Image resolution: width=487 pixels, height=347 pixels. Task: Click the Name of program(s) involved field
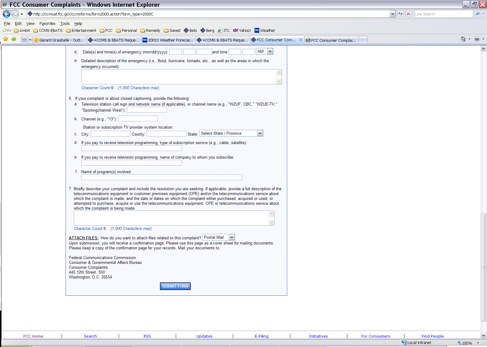point(162,177)
